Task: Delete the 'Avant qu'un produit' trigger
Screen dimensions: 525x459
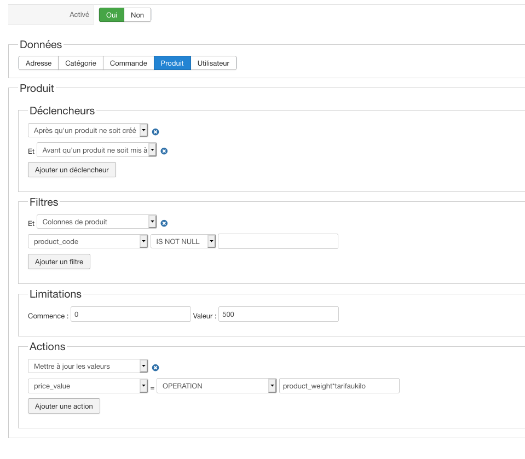Action: click(x=164, y=151)
